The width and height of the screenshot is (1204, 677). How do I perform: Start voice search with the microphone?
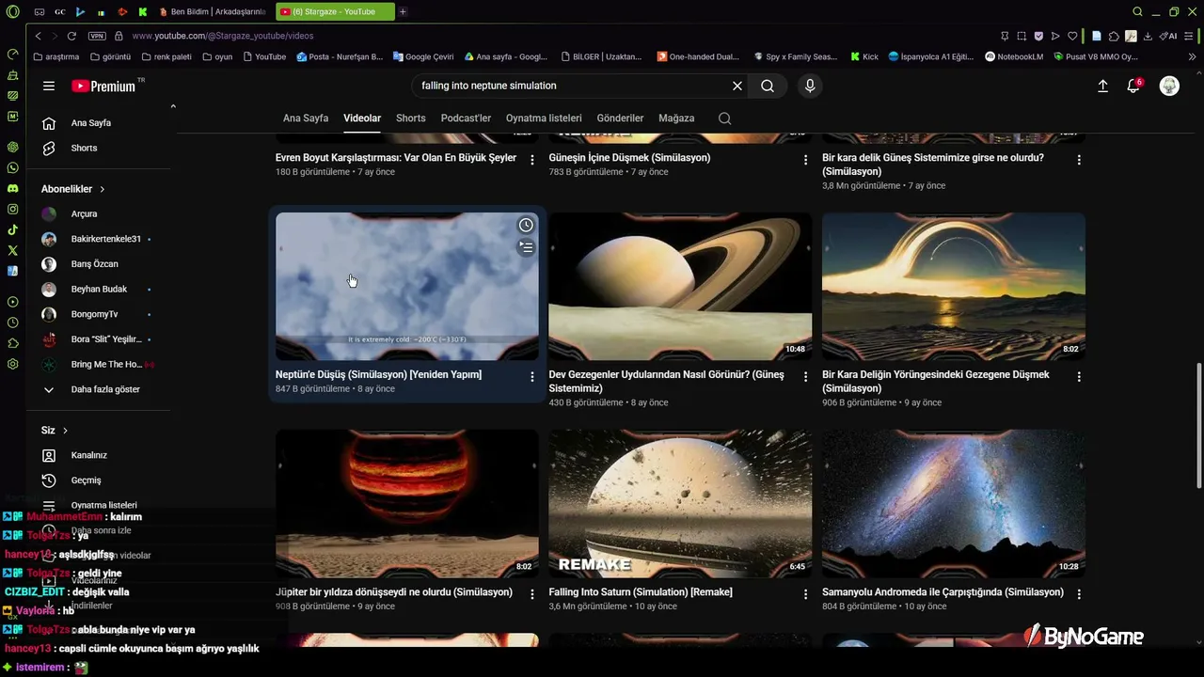point(810,86)
